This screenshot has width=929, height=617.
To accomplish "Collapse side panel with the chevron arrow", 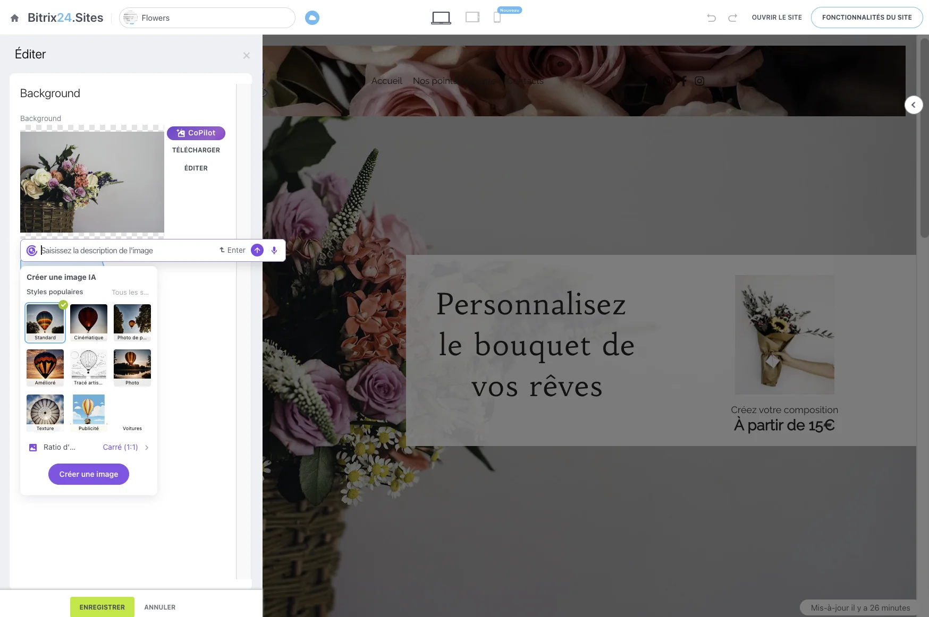I will coord(913,105).
